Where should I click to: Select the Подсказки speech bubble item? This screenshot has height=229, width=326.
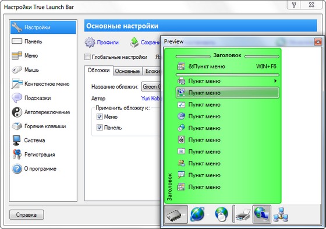coord(37,98)
